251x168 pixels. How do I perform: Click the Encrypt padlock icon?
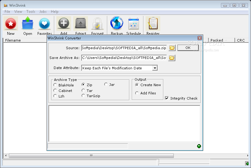[x=97, y=24]
